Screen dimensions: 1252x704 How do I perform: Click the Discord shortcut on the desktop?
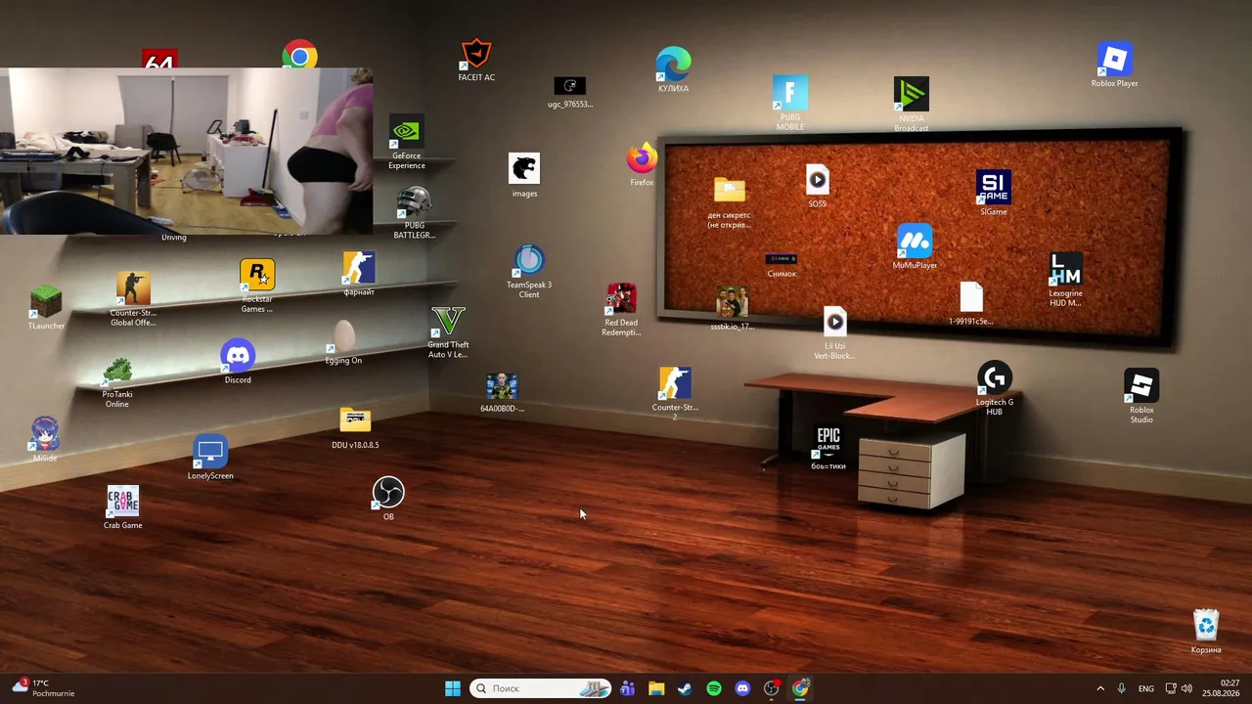click(238, 362)
